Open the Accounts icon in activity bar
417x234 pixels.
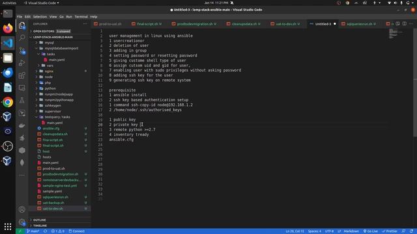pos(22,209)
